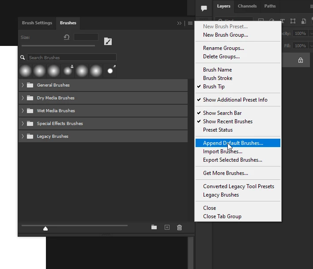
Task: Open the layer Opacity dropdown arrow
Action: 311,34
